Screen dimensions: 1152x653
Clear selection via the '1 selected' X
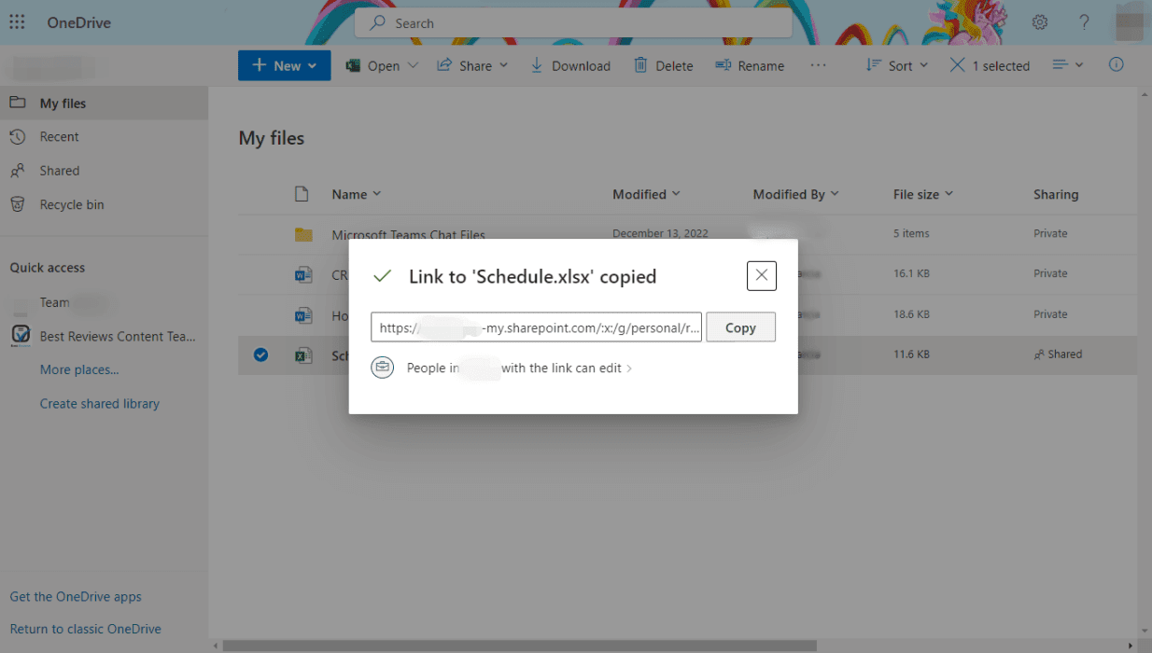(957, 65)
